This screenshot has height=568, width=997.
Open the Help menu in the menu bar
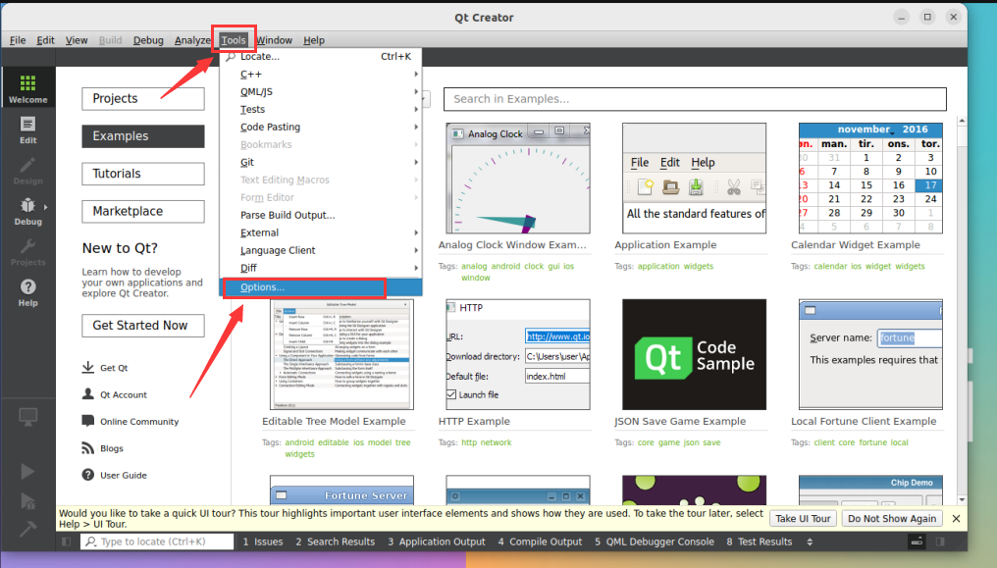pos(313,40)
